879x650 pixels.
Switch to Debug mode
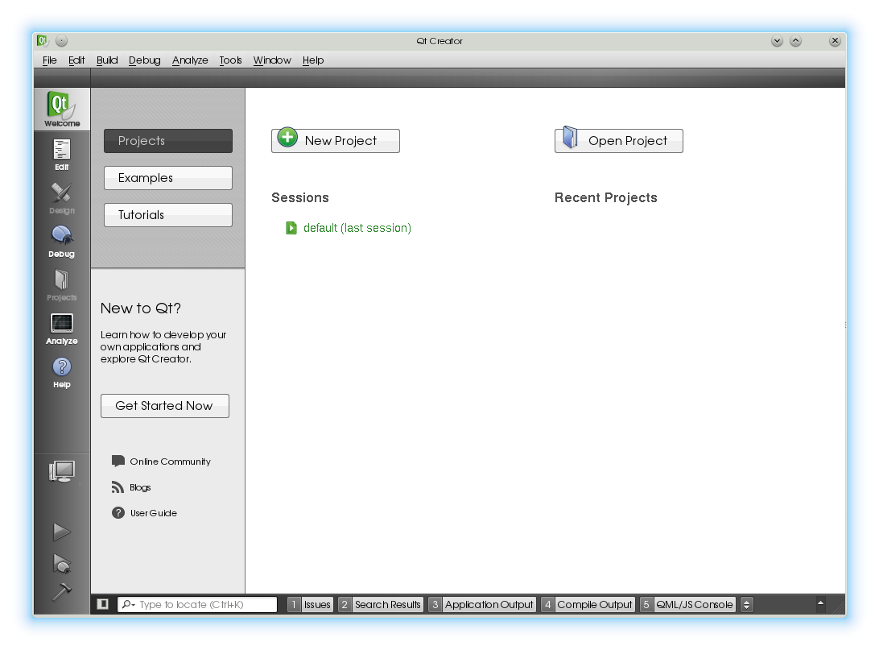tap(62, 242)
